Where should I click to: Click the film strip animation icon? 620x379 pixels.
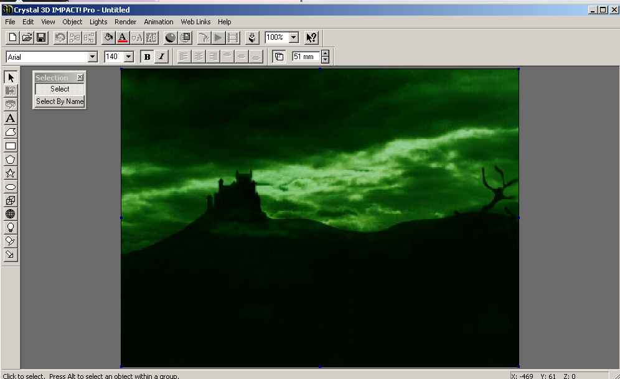tap(233, 37)
